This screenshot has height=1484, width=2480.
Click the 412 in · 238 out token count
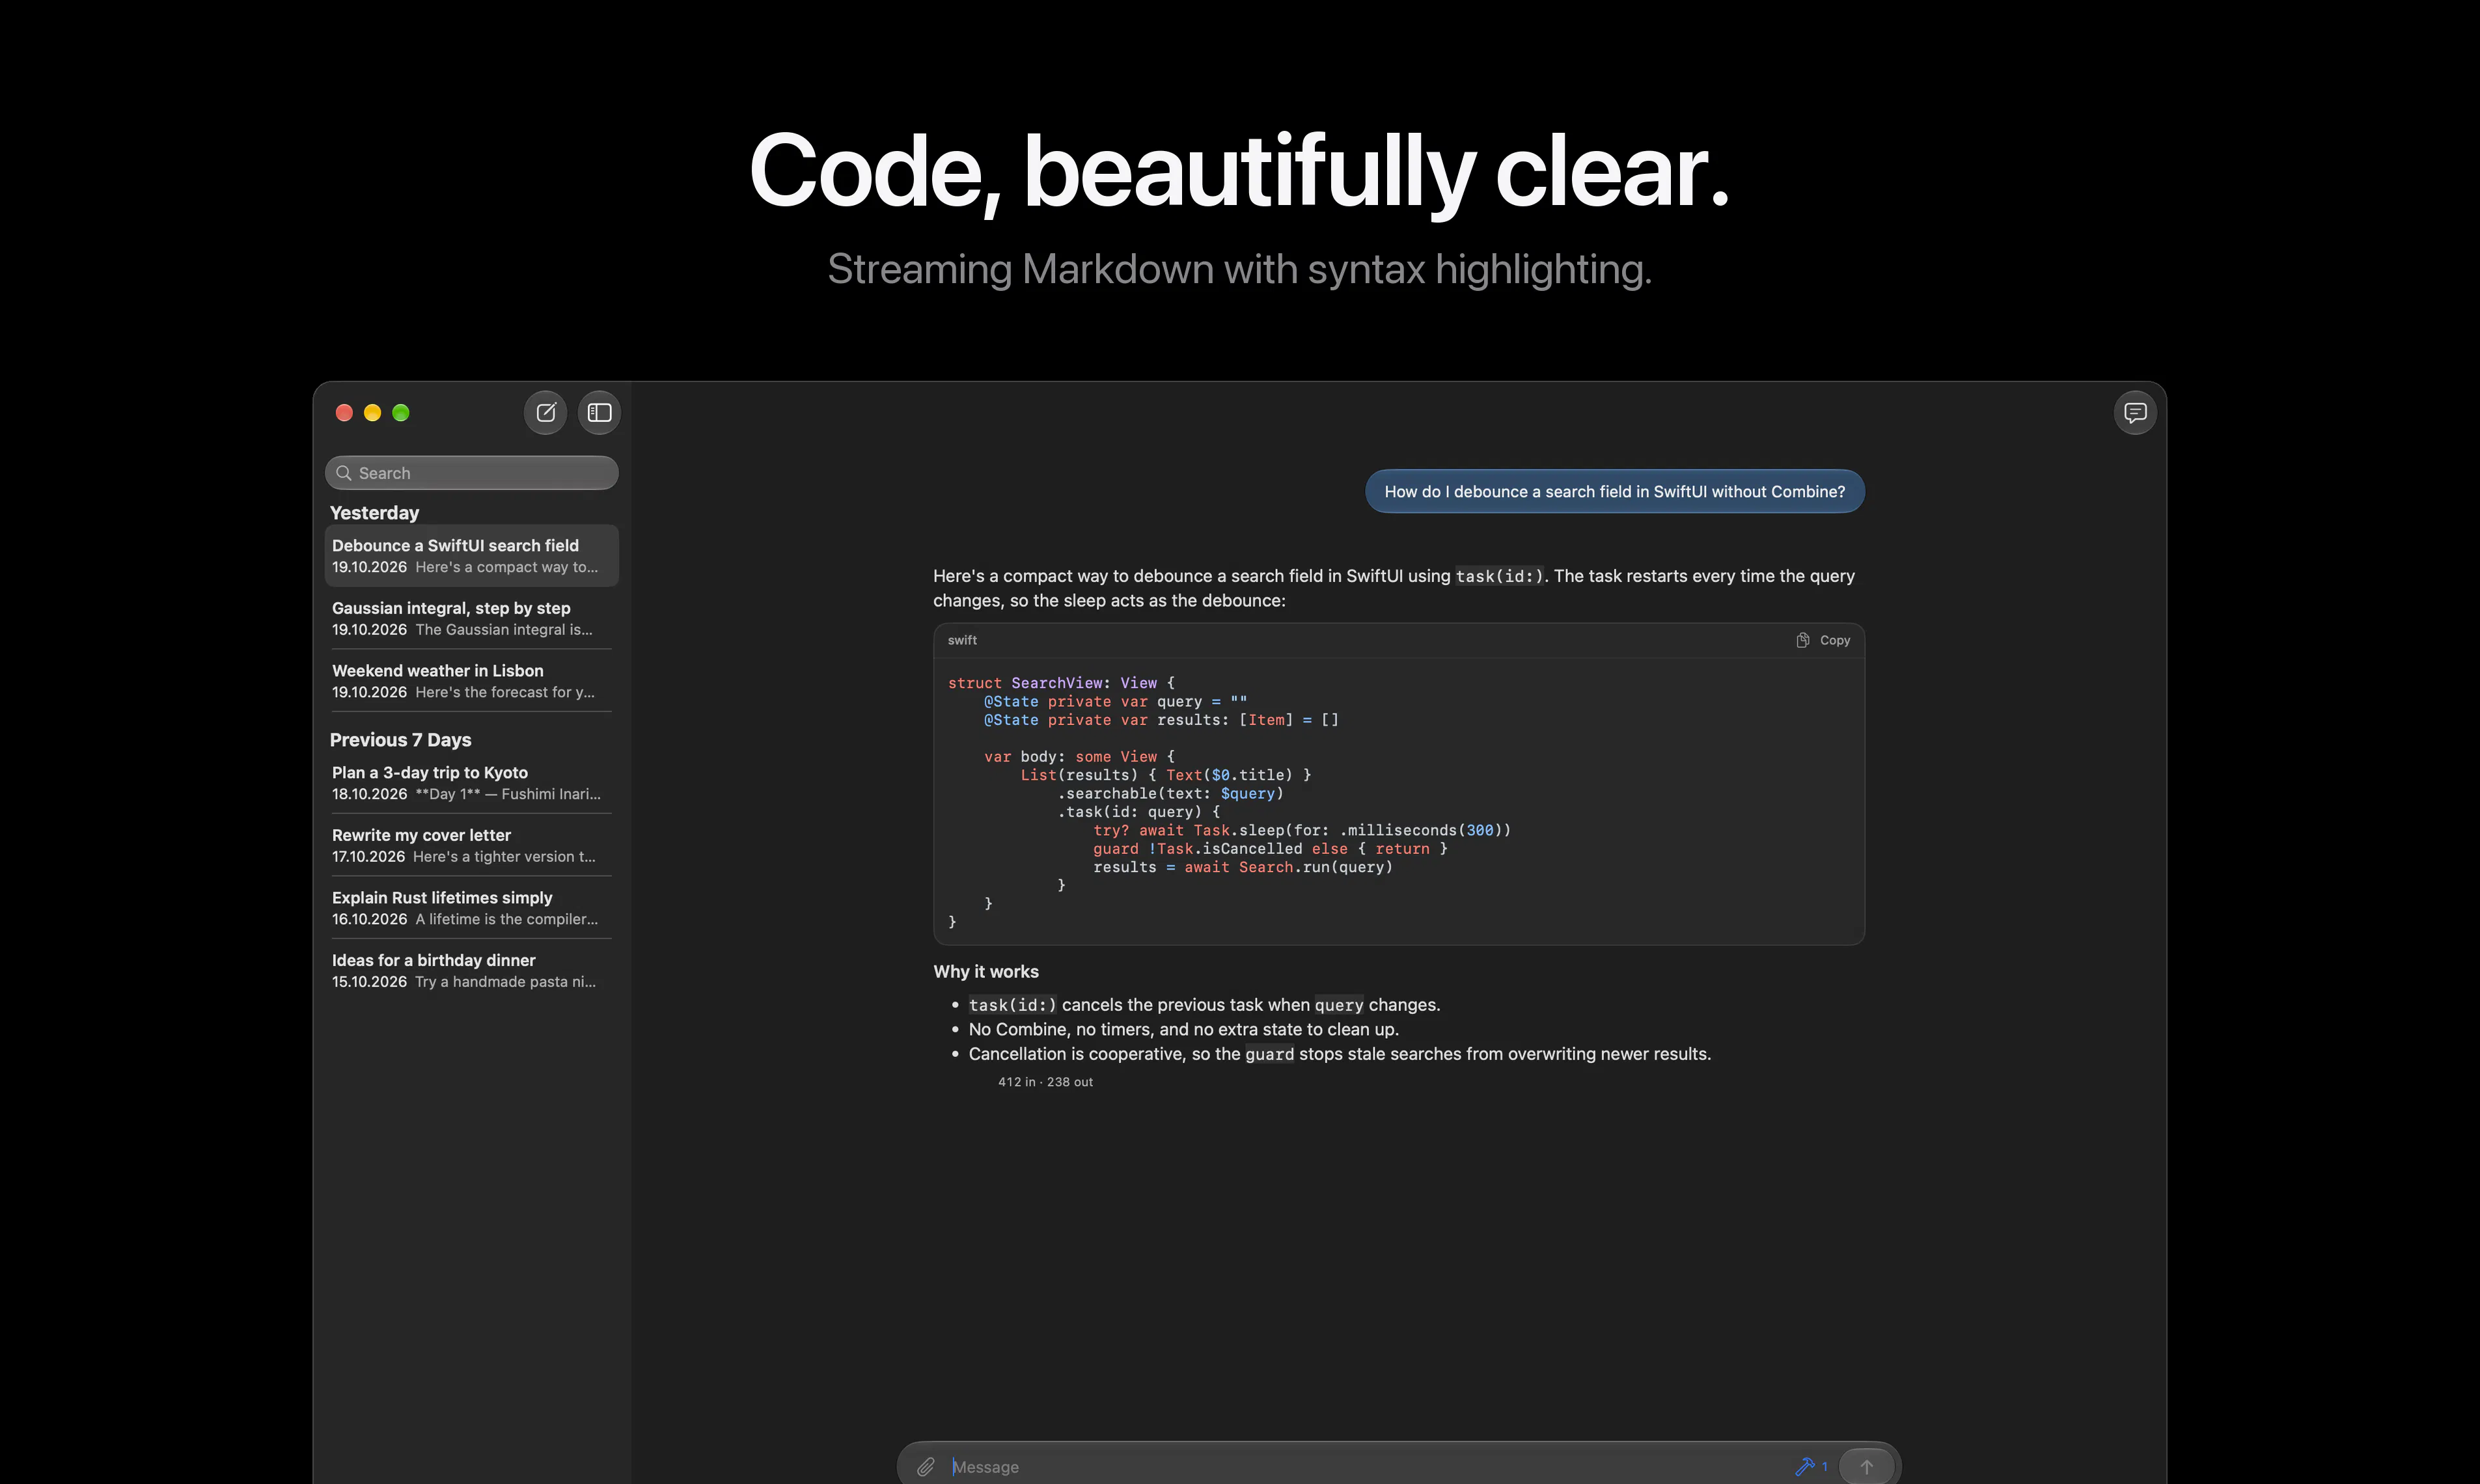tap(1045, 1082)
